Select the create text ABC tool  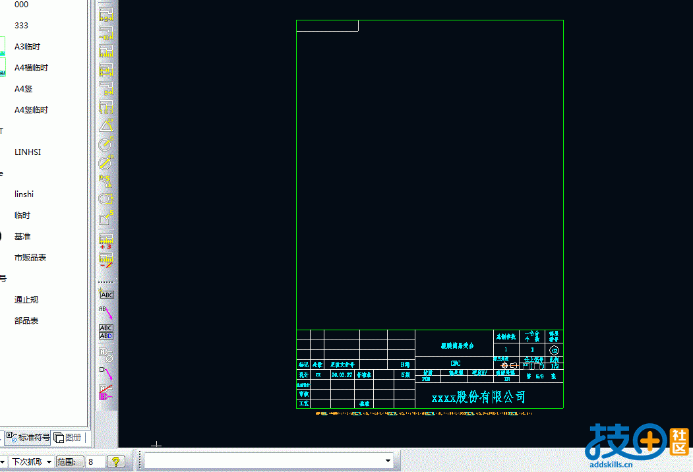coord(105,293)
